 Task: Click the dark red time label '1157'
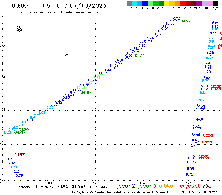20,155
